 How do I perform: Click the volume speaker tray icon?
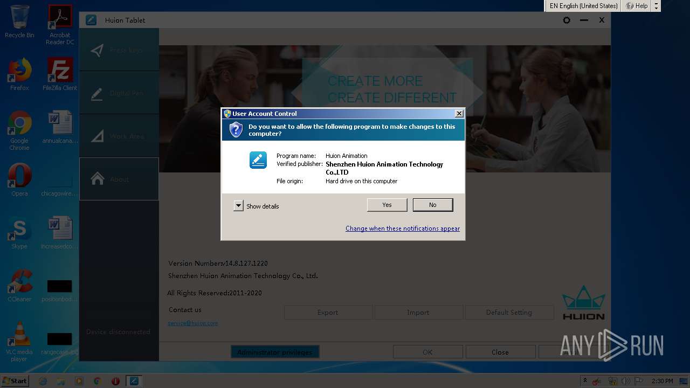[x=625, y=381]
